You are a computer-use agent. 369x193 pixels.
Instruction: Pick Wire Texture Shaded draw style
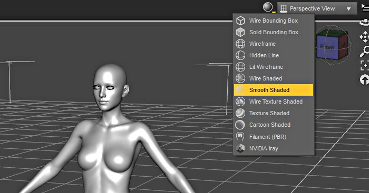coord(274,101)
